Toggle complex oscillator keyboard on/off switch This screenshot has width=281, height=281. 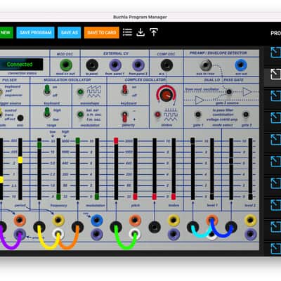[x=125, y=90]
